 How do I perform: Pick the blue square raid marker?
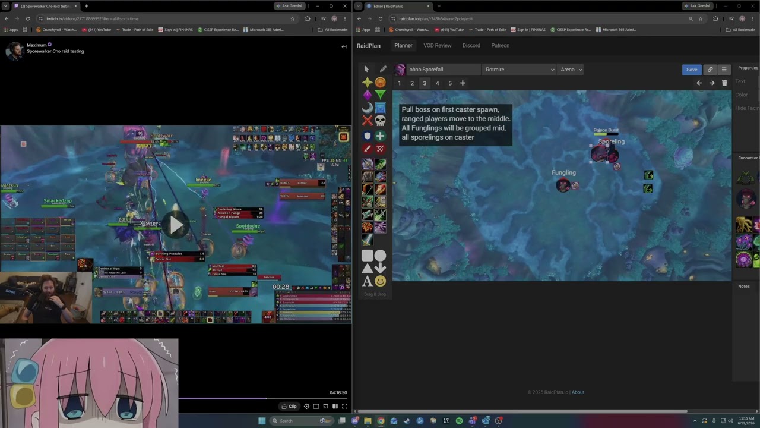click(381, 108)
